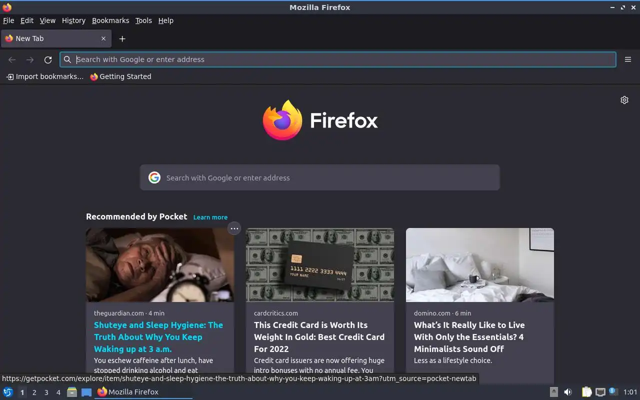Image resolution: width=640 pixels, height=400 pixels.
Task: Go forward one page
Action: point(30,59)
